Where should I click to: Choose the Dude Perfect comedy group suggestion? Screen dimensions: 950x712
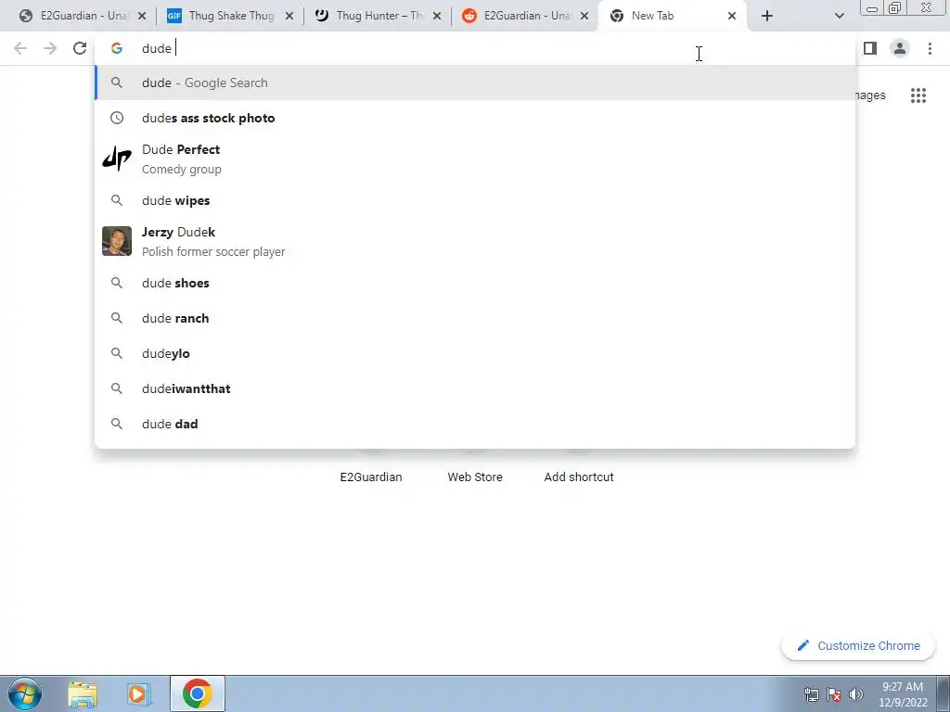tap(475, 159)
